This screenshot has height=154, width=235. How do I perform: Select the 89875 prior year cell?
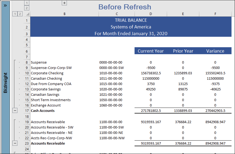pos(183,89)
